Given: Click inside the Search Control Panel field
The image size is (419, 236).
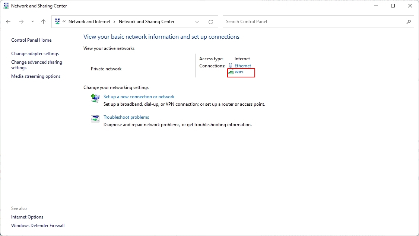Looking at the screenshot, I should coord(298,22).
